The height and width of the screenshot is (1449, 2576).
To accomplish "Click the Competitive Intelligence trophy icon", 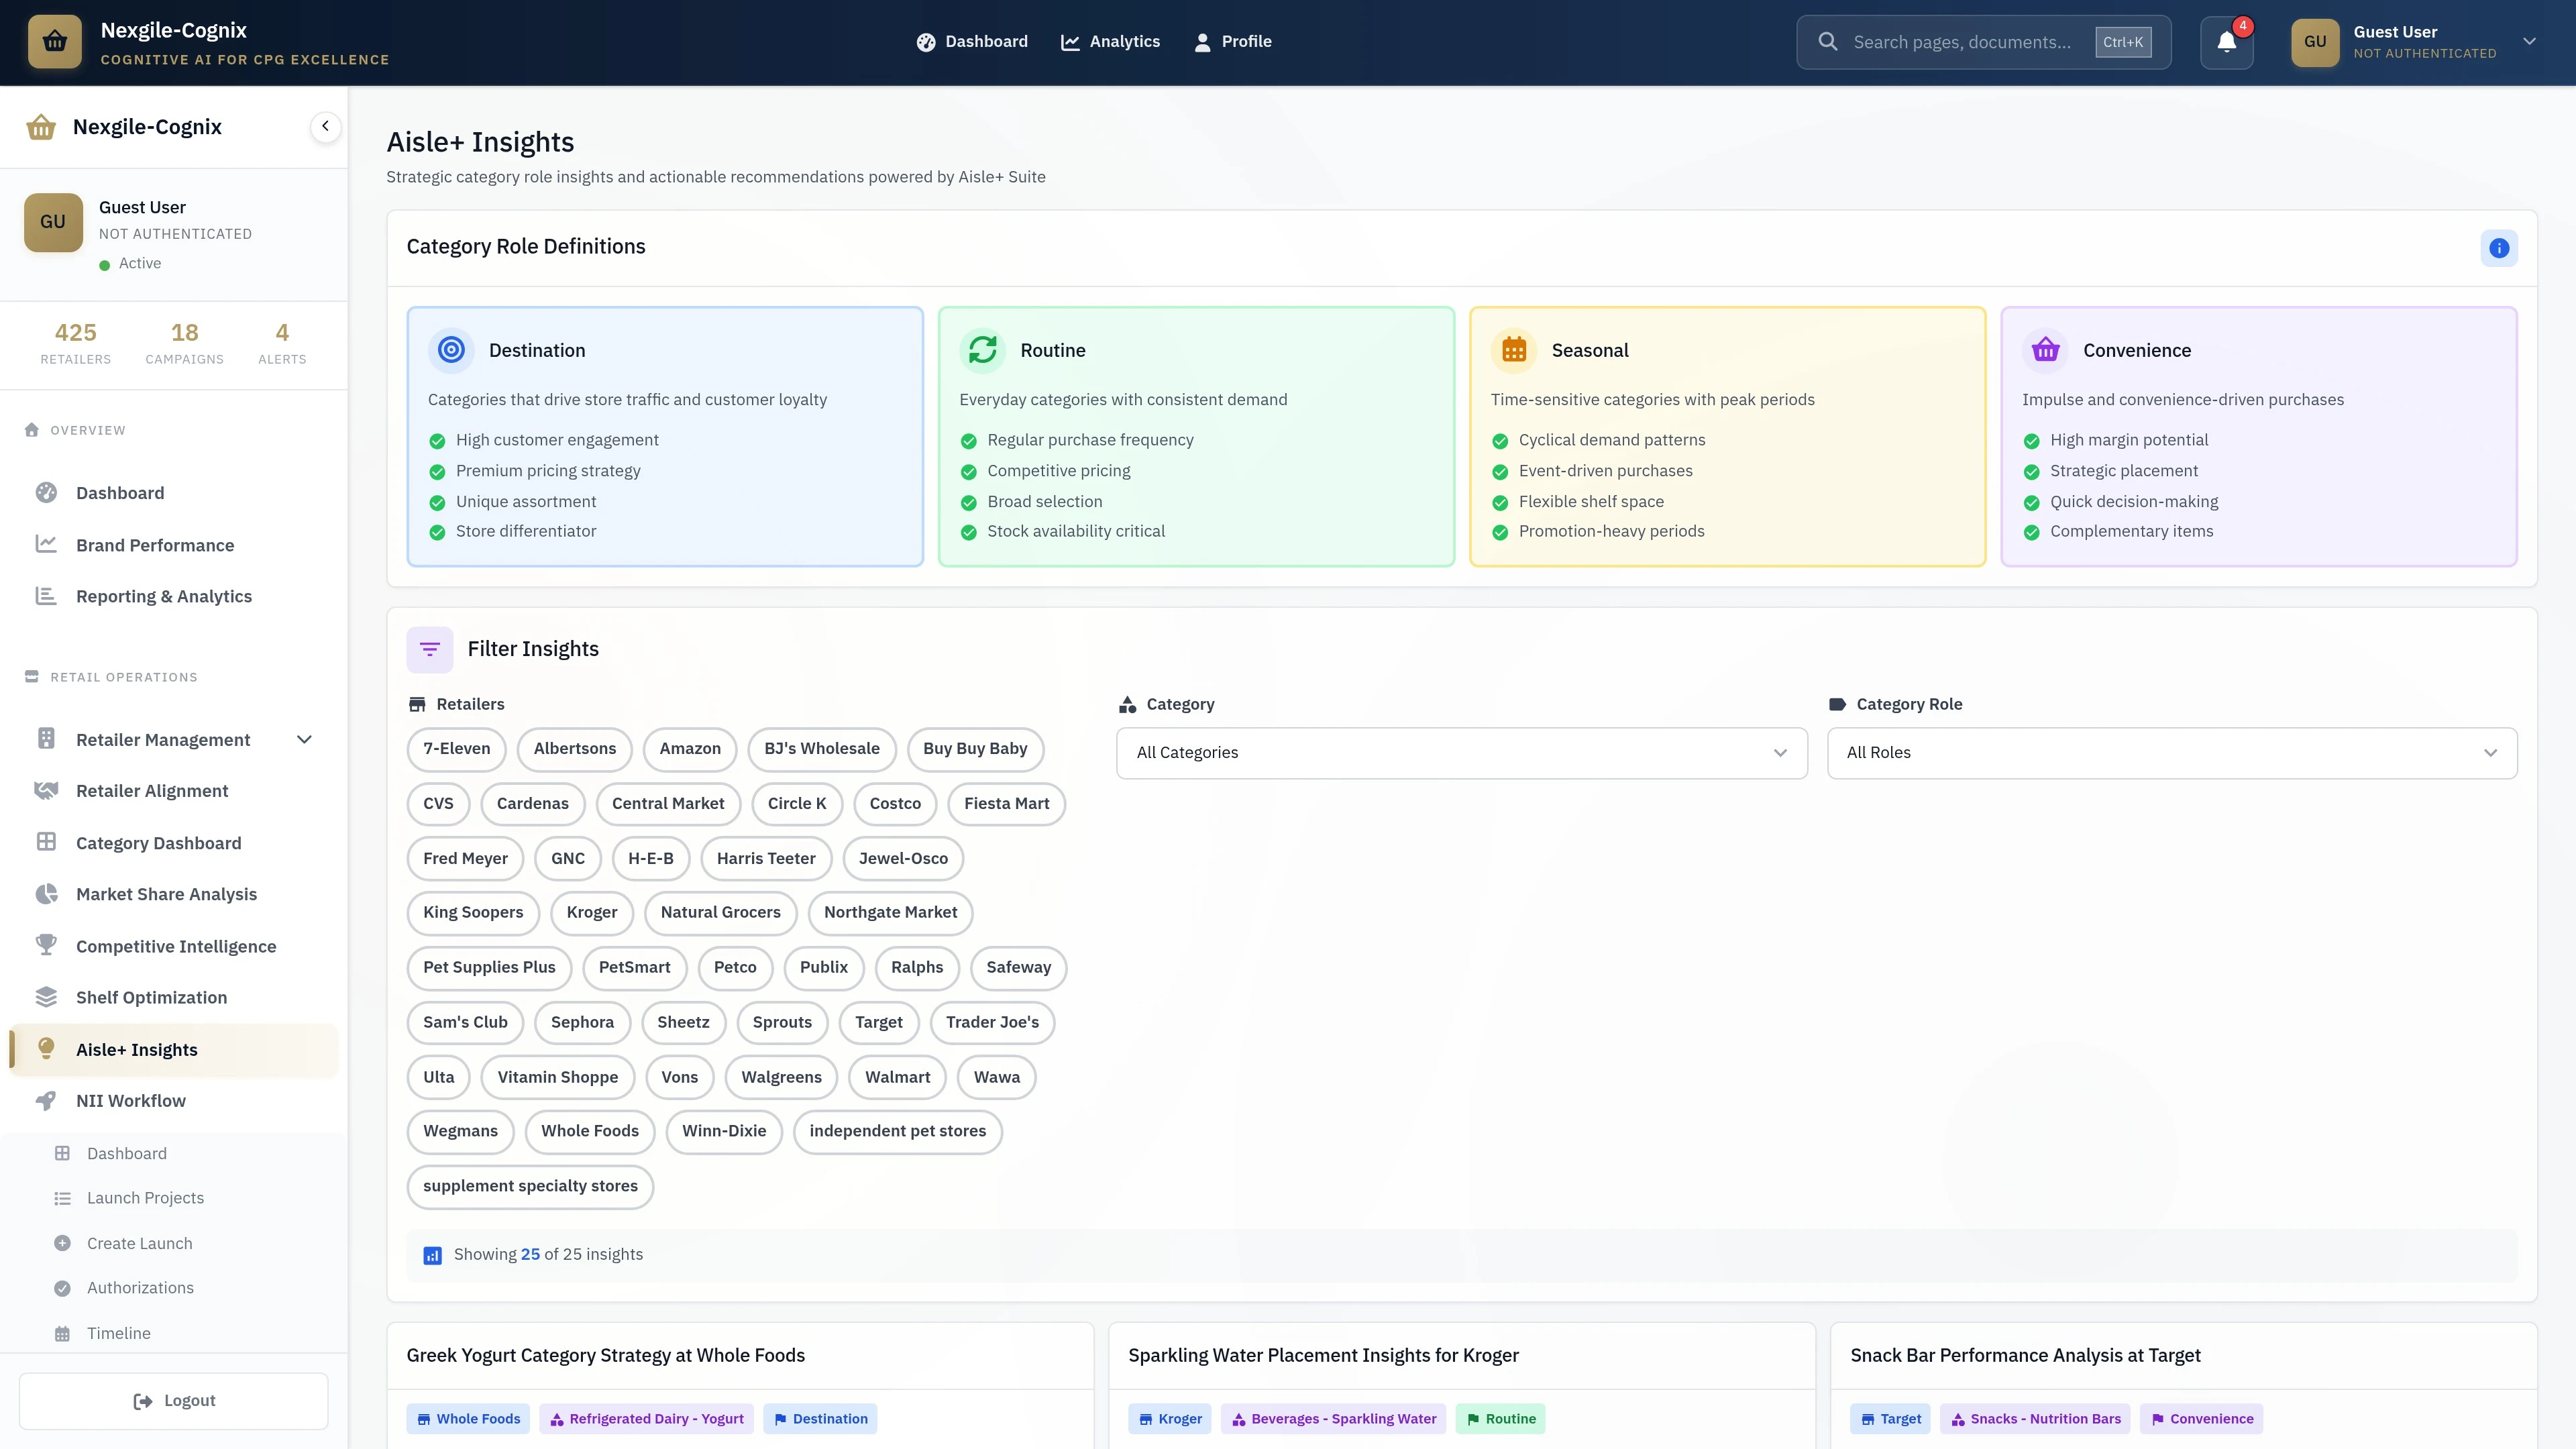I will click(46, 945).
